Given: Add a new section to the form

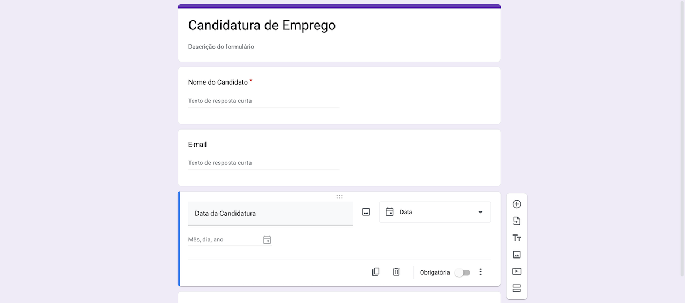Looking at the screenshot, I should pyautogui.click(x=516, y=289).
